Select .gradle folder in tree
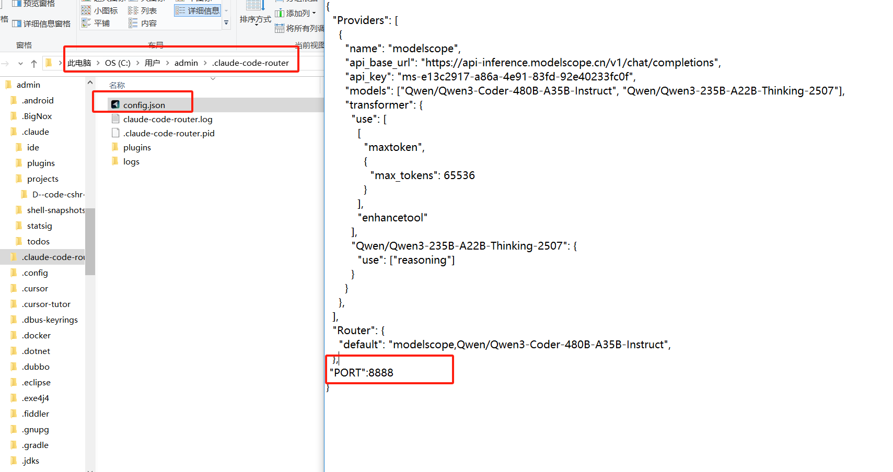Image resolution: width=893 pixels, height=472 pixels. coord(36,445)
